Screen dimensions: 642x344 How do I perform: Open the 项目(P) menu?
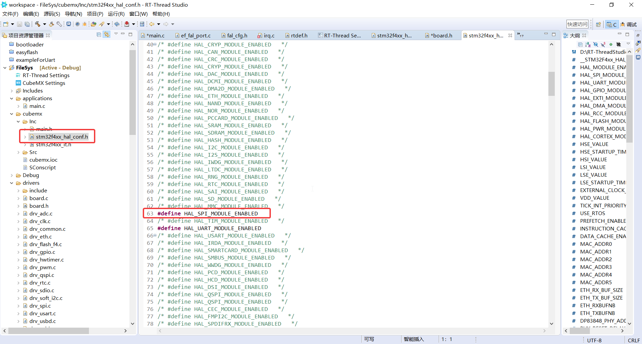pyautogui.click(x=95, y=14)
